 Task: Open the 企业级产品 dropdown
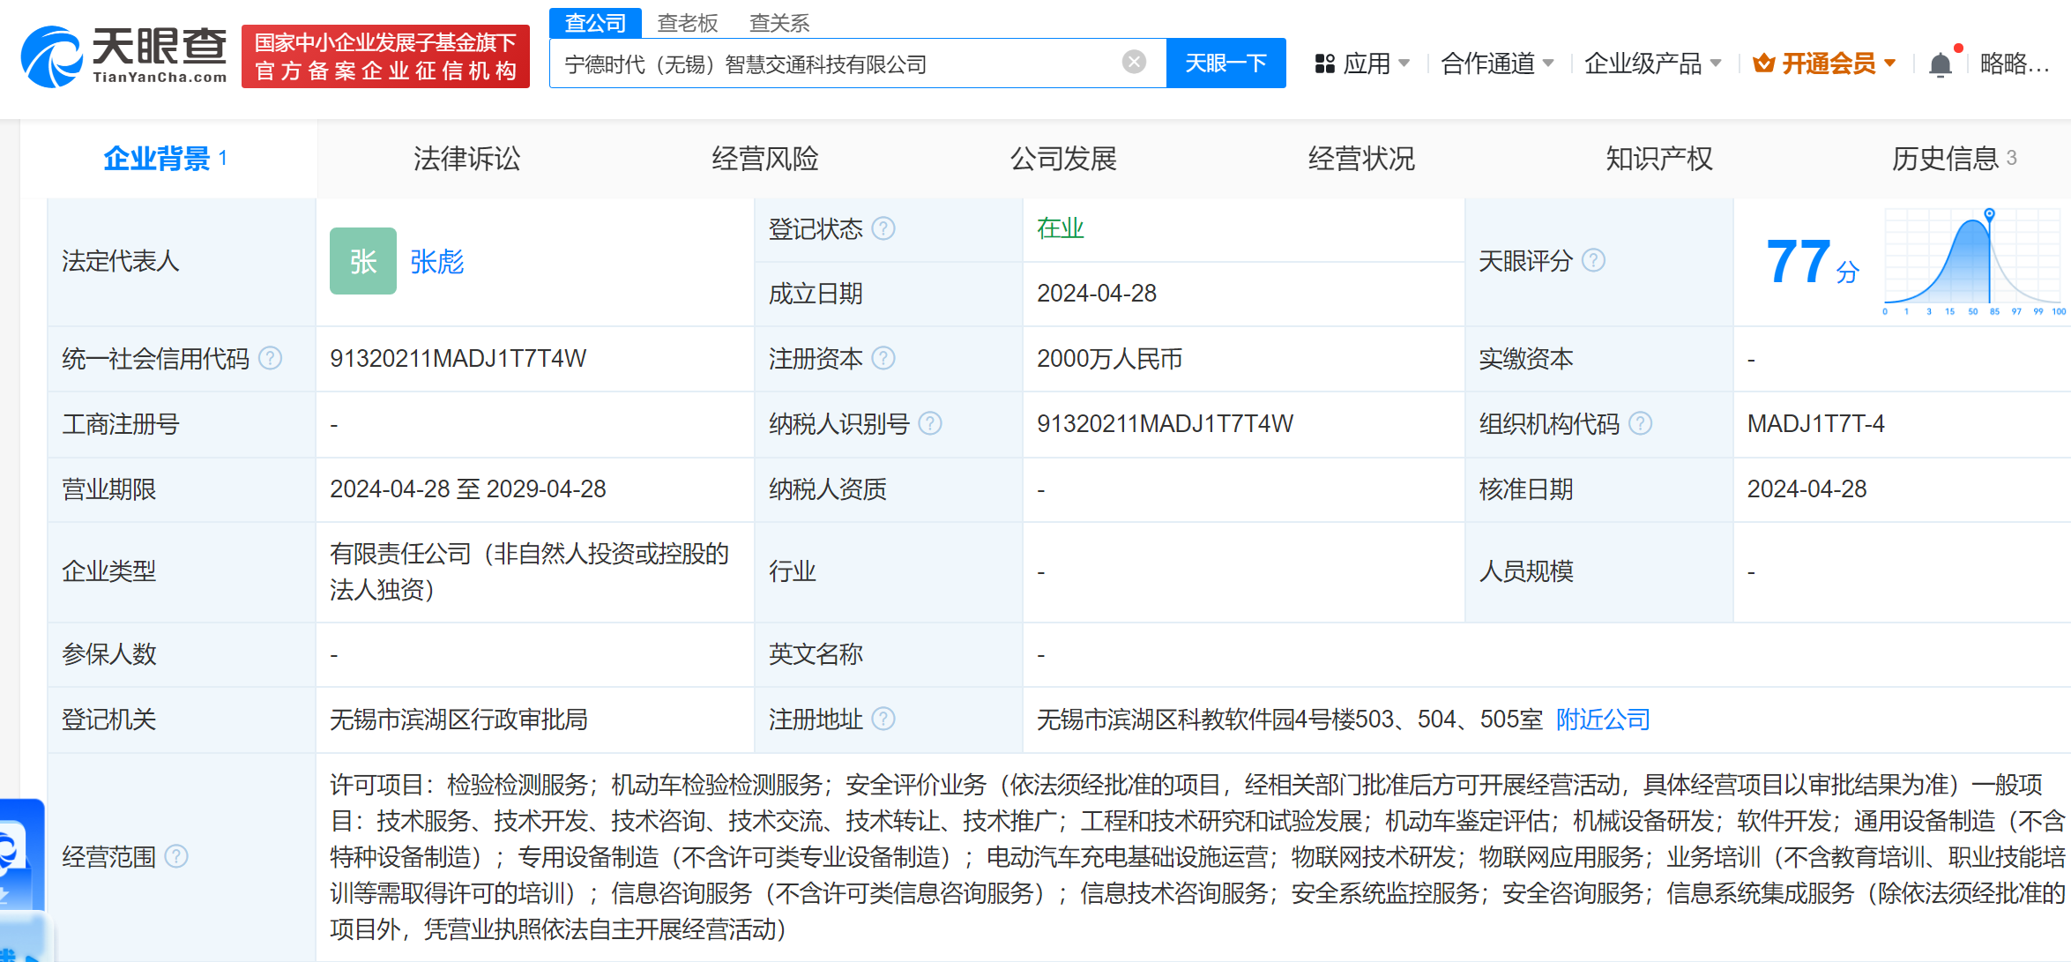point(1653,63)
